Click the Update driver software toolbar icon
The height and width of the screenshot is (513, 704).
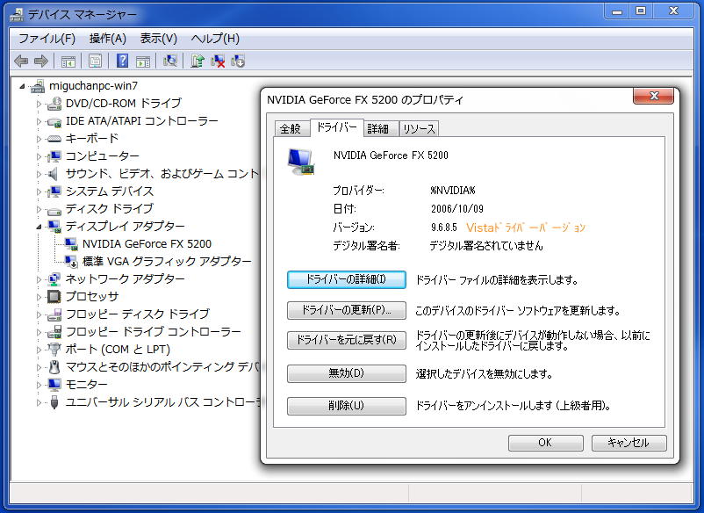coord(198,61)
